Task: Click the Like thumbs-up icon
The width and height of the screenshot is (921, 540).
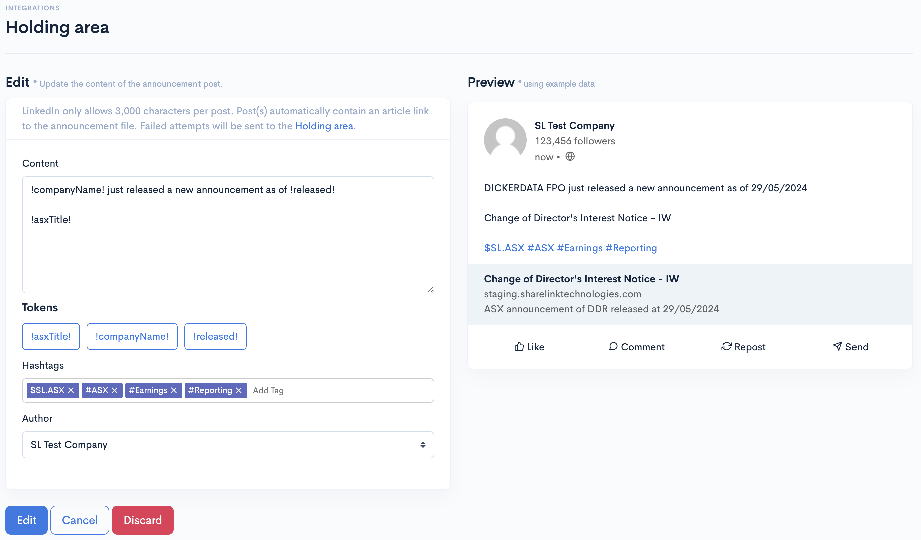Action: tap(519, 346)
